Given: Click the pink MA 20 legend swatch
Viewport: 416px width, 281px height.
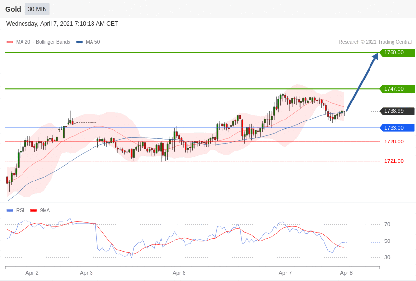Looking at the screenshot, I should (10, 42).
